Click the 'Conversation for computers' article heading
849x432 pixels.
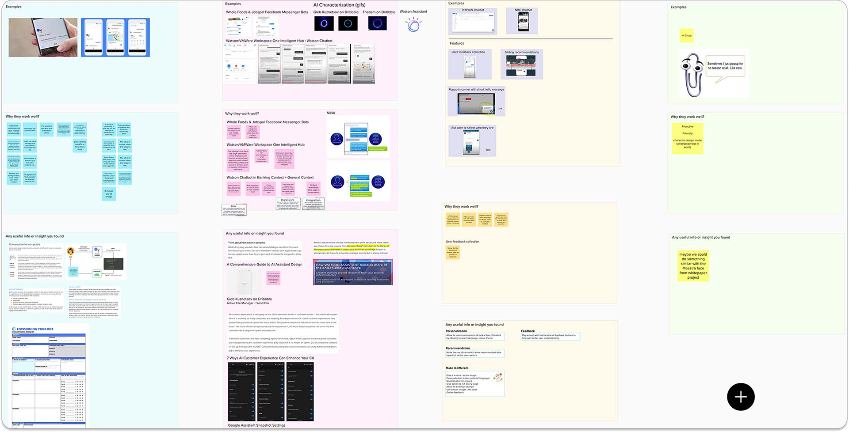(25, 244)
